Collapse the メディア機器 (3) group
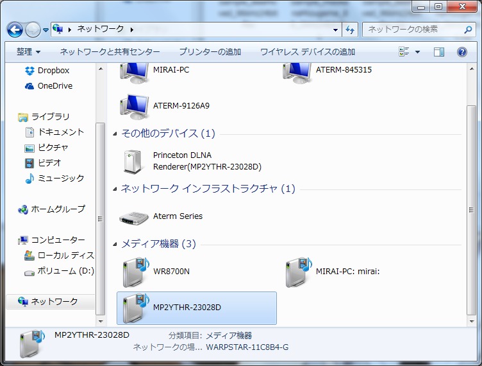Viewport: 482px width, 366px height. (x=115, y=245)
